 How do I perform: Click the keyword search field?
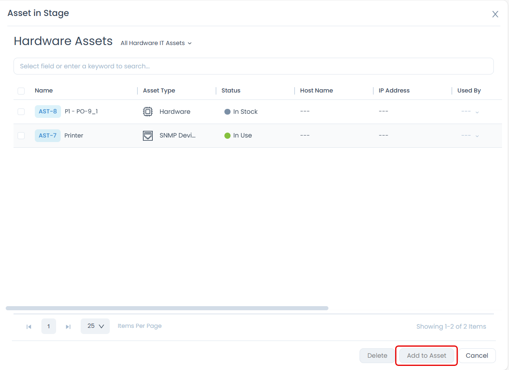254,66
